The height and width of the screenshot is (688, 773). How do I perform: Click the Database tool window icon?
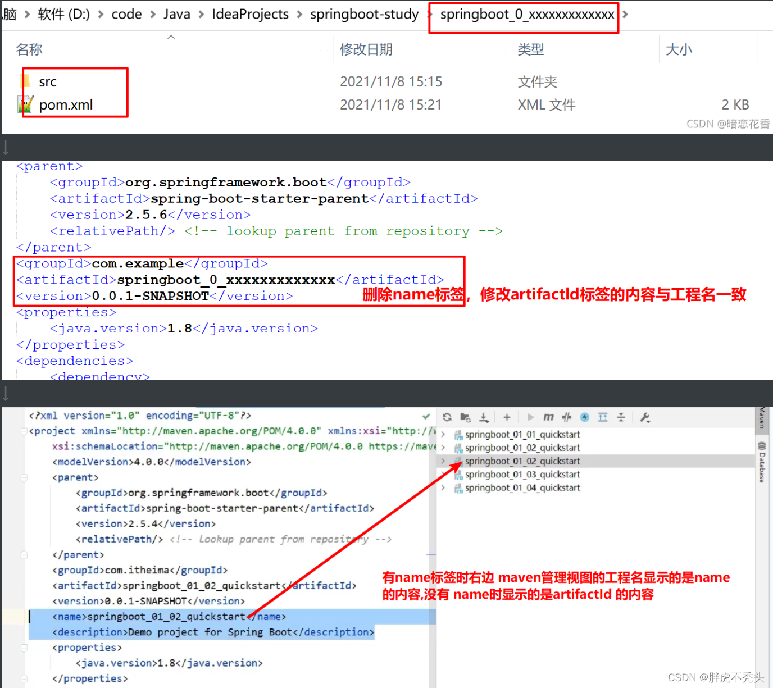tap(762, 446)
